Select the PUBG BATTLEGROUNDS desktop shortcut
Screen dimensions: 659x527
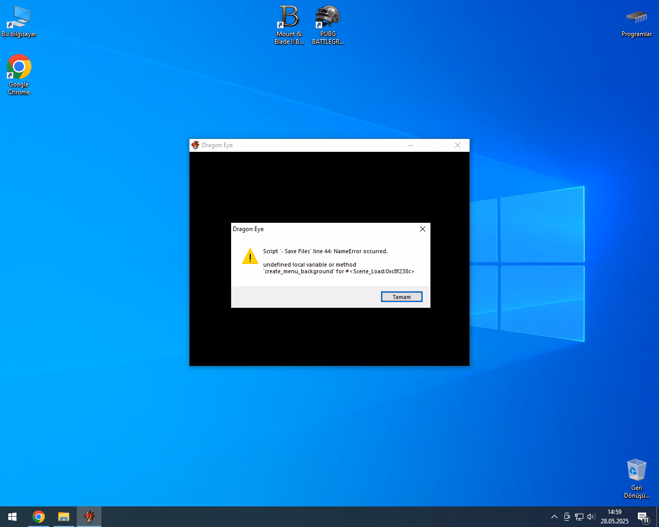coord(328,25)
